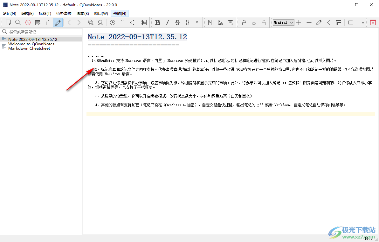Screen dimensions: 379x242
Task: Encrypt the note using the lock icon
Action: tap(244, 22)
